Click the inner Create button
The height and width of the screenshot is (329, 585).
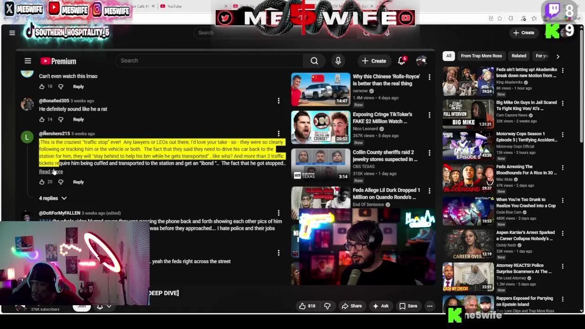pyautogui.click(x=374, y=61)
